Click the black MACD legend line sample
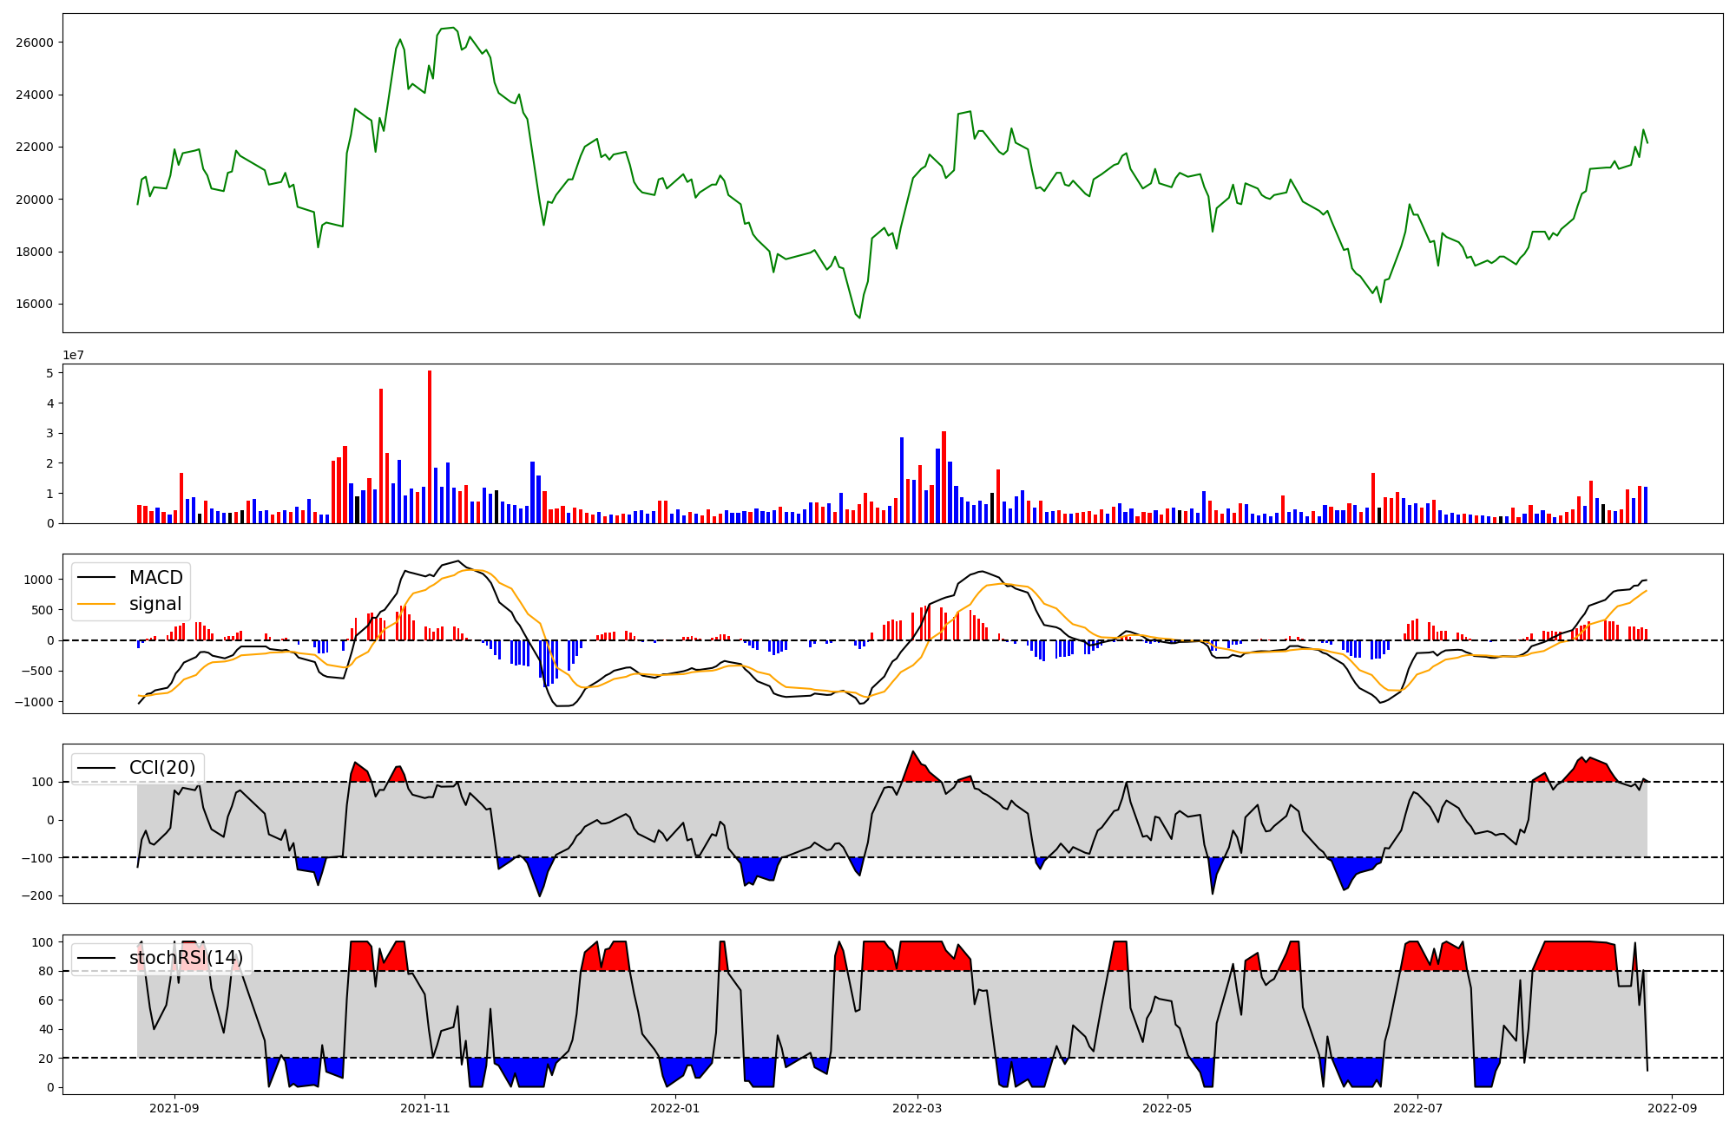The image size is (1736, 1128). click(96, 578)
